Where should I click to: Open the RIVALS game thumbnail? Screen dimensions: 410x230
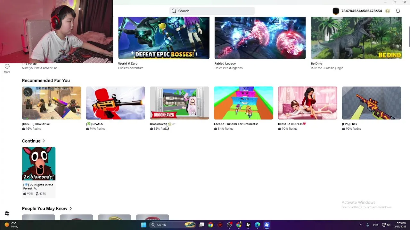click(x=115, y=103)
